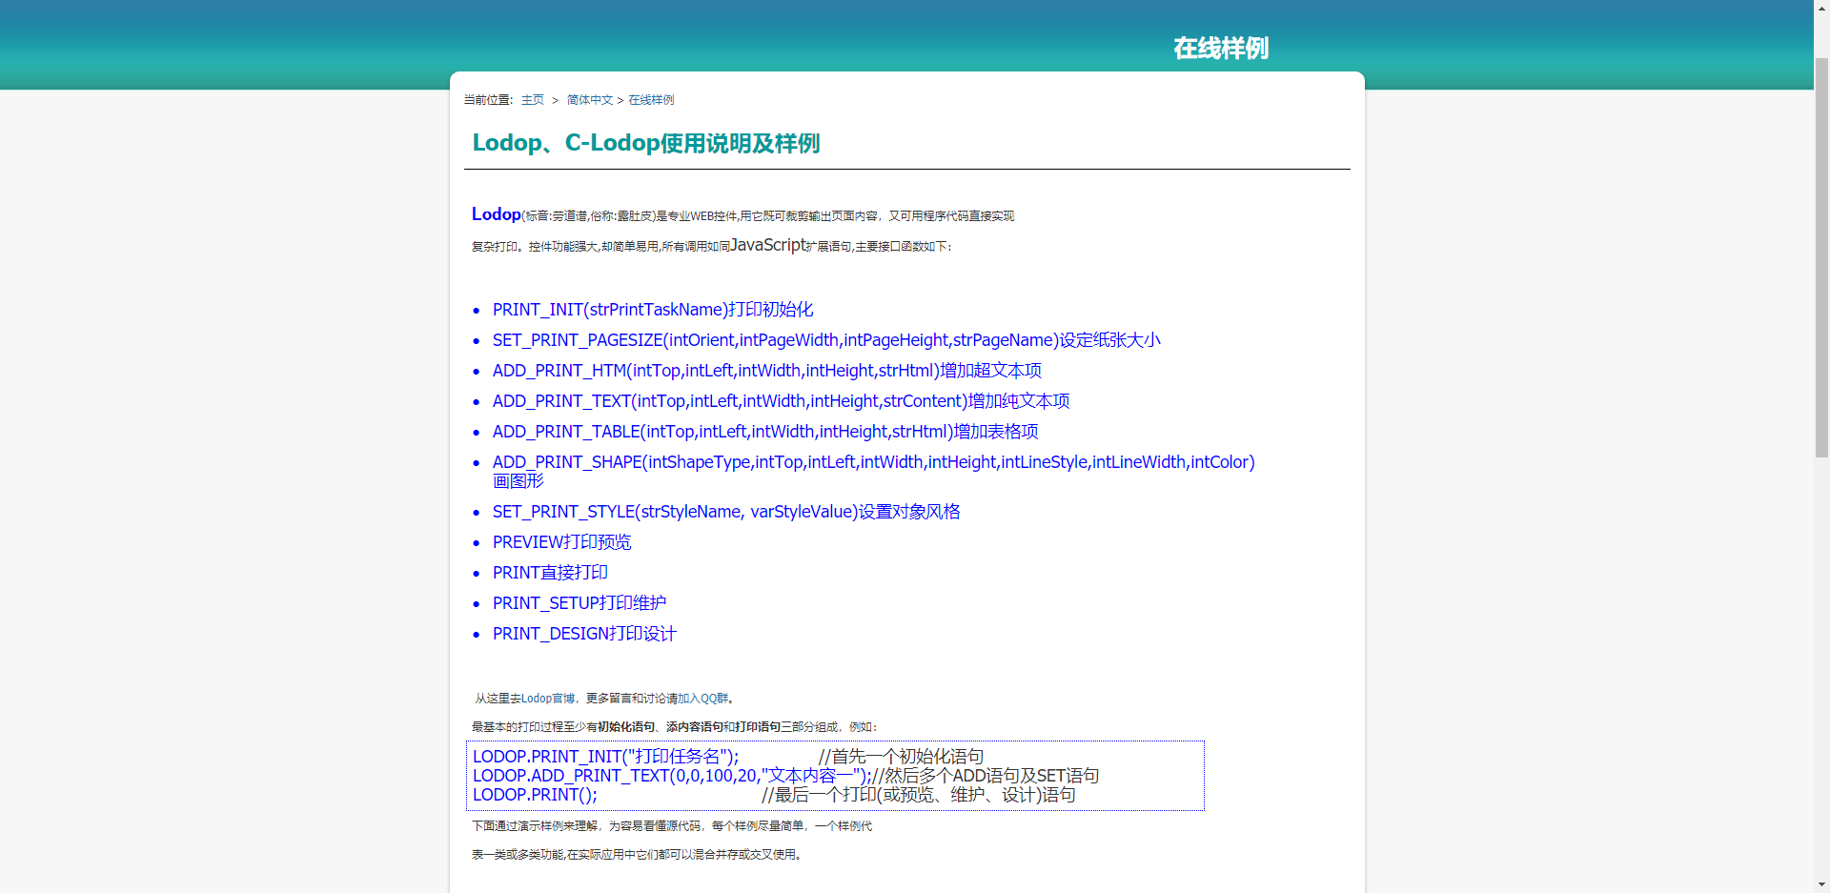Open ADD_PRINT_HTM 增加超文本项 link
Viewport: 1830px width, 893px height.
(x=767, y=371)
